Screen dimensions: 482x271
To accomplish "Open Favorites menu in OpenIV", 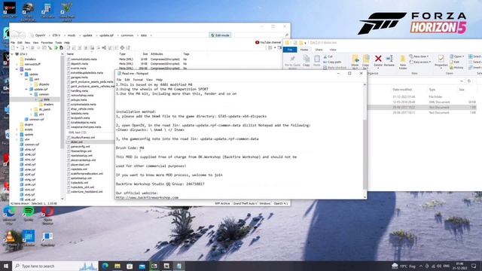I will [x=47, y=43].
